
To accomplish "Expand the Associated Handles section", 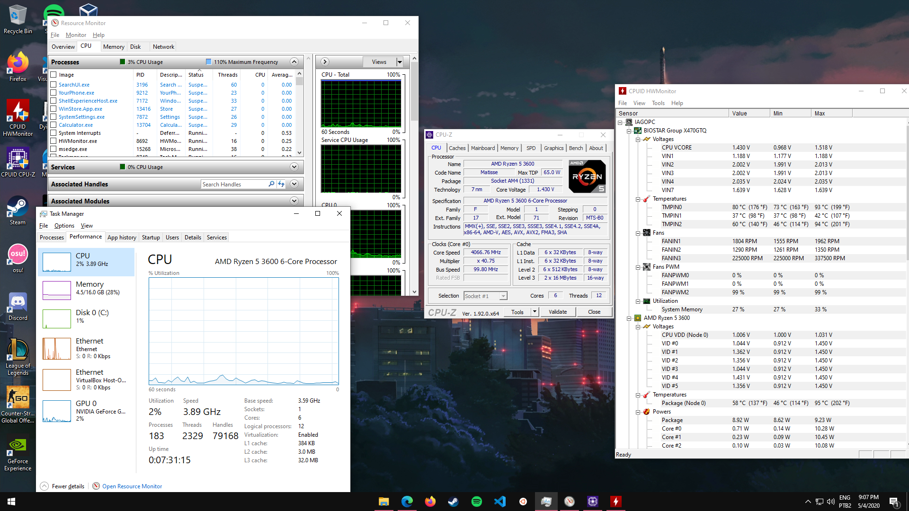I will 294,184.
